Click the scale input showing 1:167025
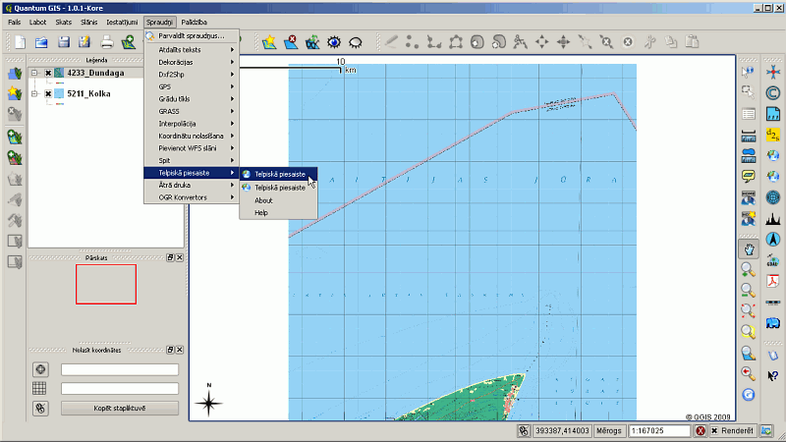786x442 pixels. click(659, 430)
